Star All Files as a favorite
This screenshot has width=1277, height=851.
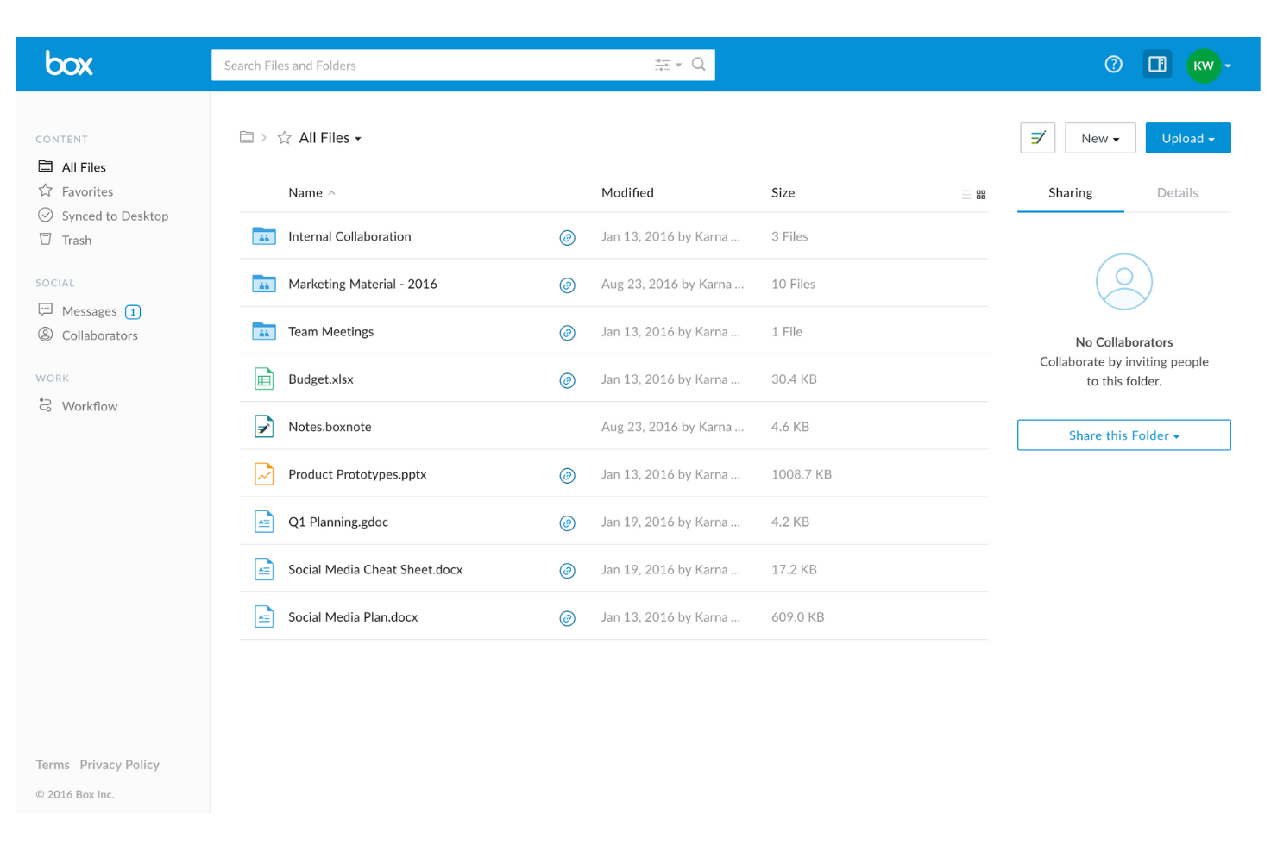coord(284,137)
